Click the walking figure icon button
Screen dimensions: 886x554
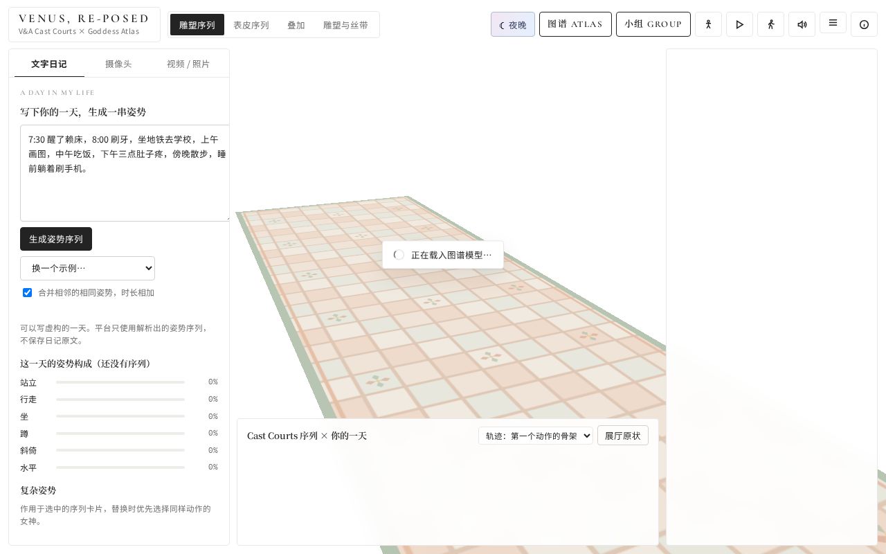pos(770,24)
